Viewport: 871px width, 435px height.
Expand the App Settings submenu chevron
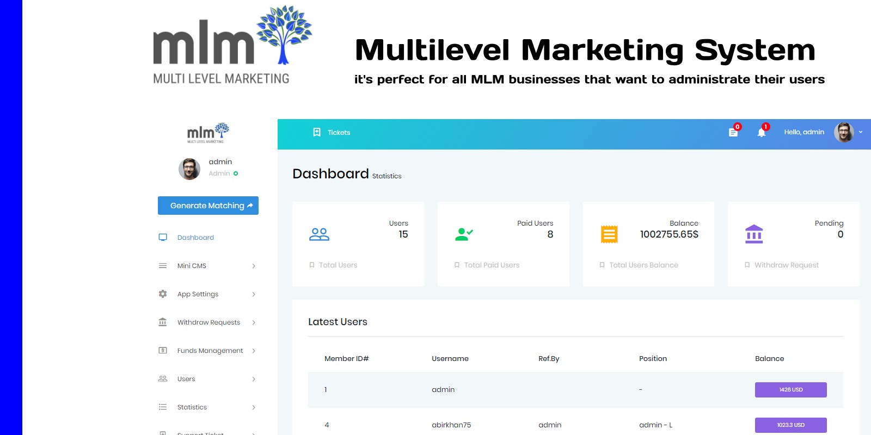pyautogui.click(x=254, y=294)
